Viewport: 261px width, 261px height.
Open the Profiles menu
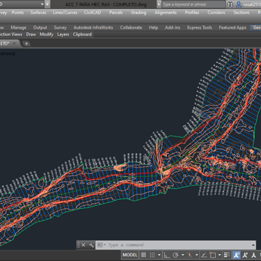pyautogui.click(x=192, y=13)
